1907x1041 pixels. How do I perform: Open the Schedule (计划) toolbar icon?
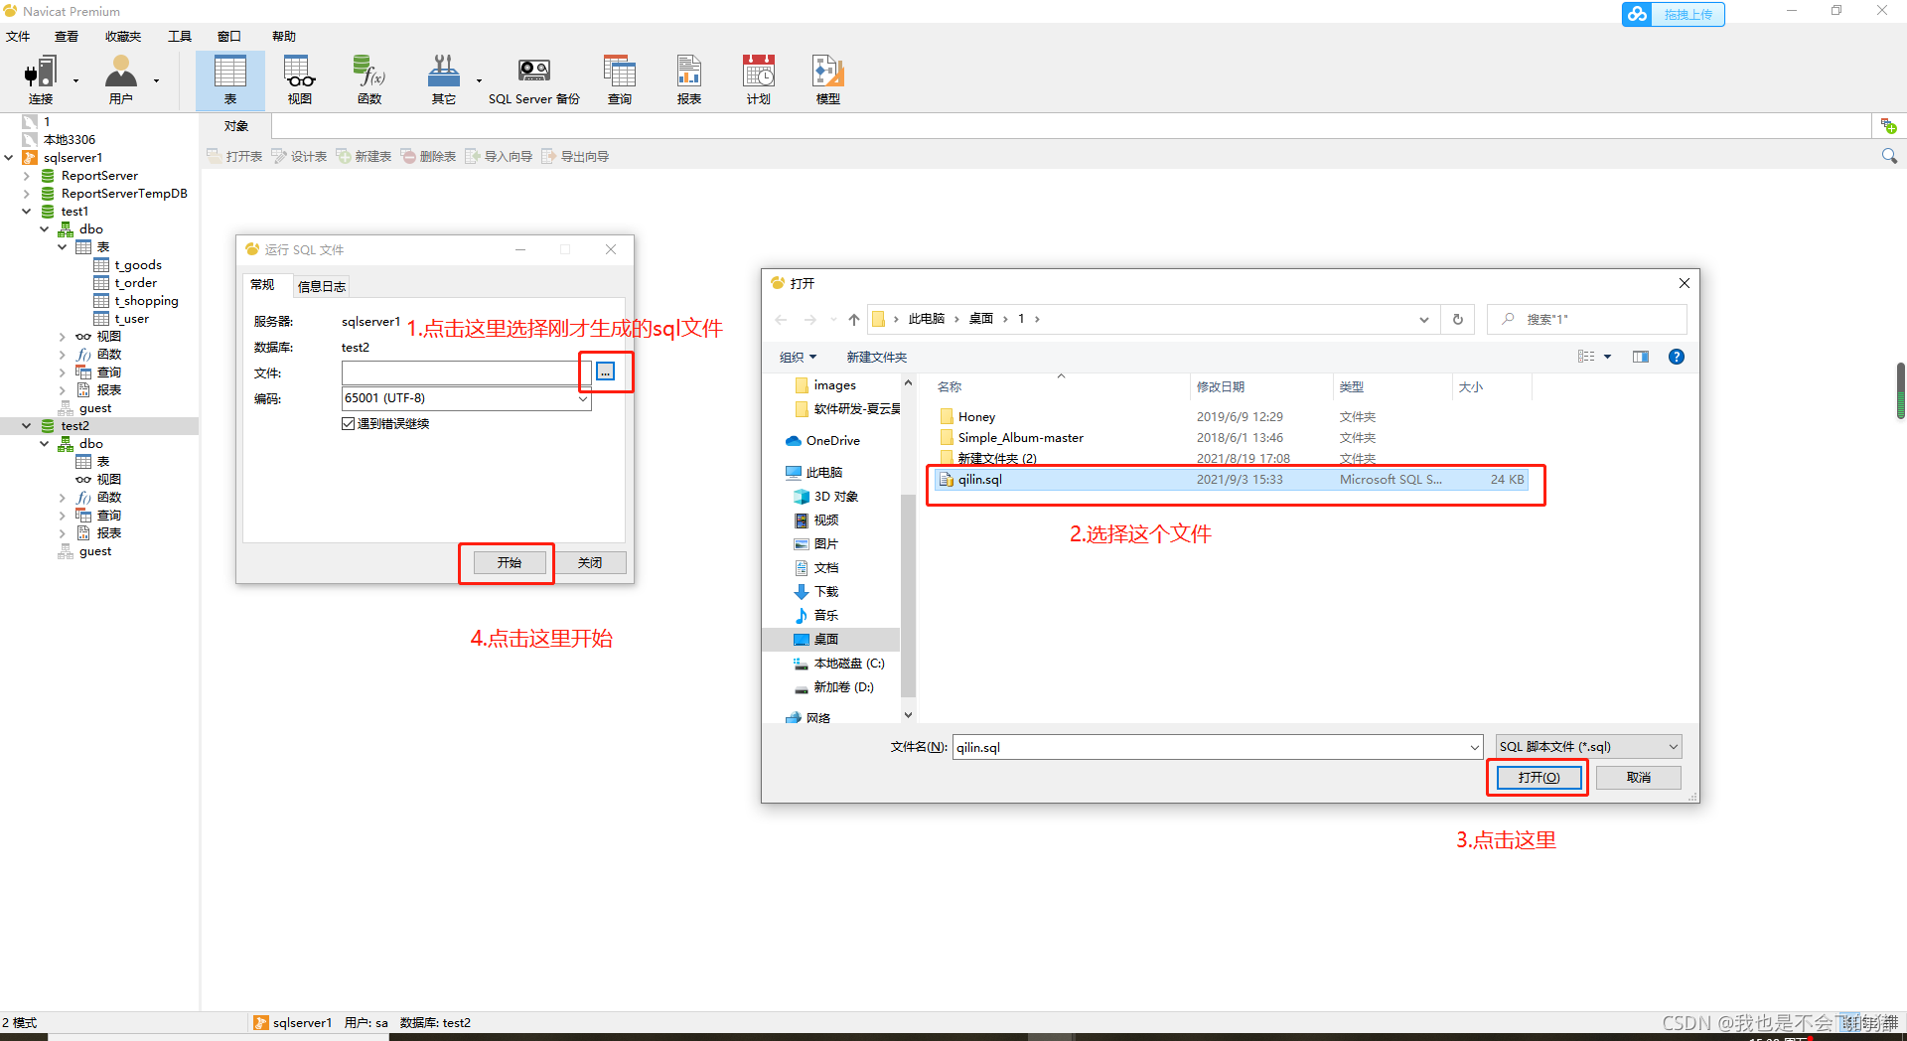point(759,79)
